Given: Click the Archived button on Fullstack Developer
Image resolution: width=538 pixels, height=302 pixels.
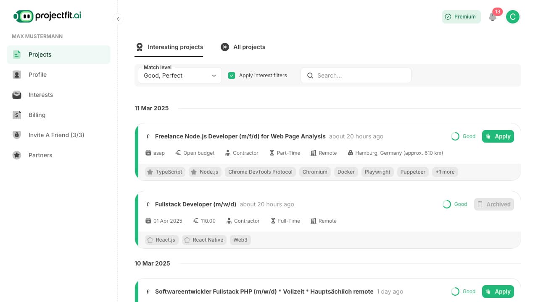Looking at the screenshot, I should [x=494, y=204].
